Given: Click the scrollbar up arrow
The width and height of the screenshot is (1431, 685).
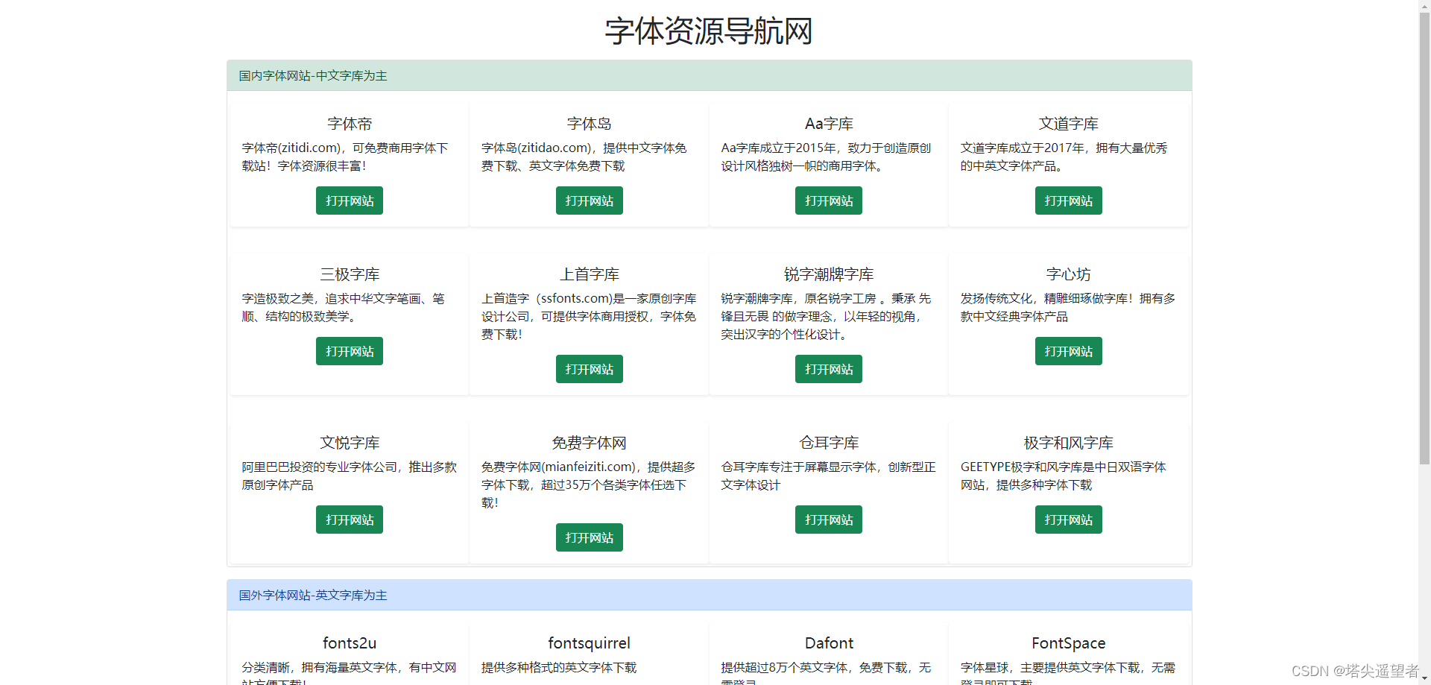Looking at the screenshot, I should [x=1424, y=5].
